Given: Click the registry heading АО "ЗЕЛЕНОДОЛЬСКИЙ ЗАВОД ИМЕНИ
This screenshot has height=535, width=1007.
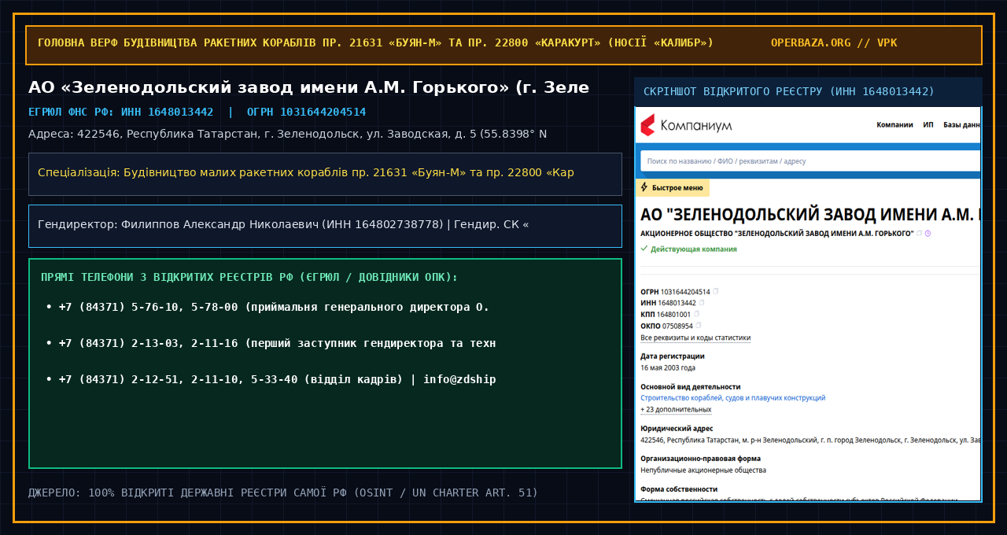Looking at the screenshot, I should (810, 215).
